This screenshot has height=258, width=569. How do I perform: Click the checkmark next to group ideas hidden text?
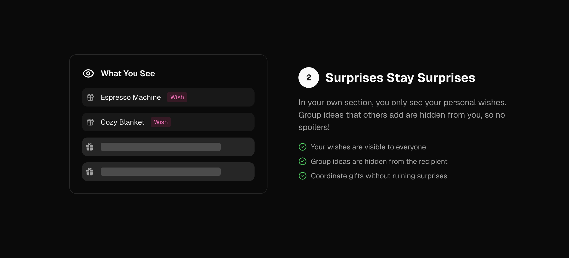[303, 161]
